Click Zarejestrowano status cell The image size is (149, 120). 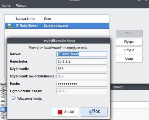click(x=56, y=26)
